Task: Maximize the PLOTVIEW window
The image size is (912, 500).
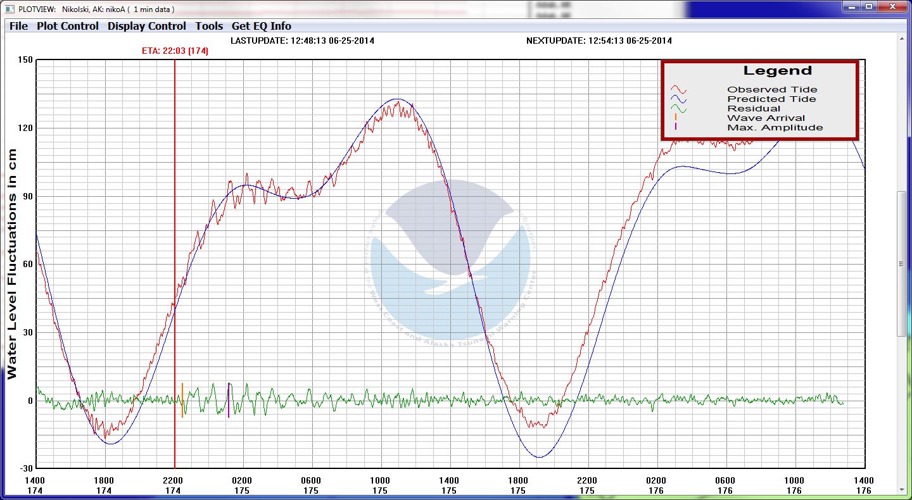Action: pos(869,7)
